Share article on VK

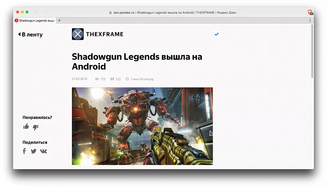pos(43,151)
